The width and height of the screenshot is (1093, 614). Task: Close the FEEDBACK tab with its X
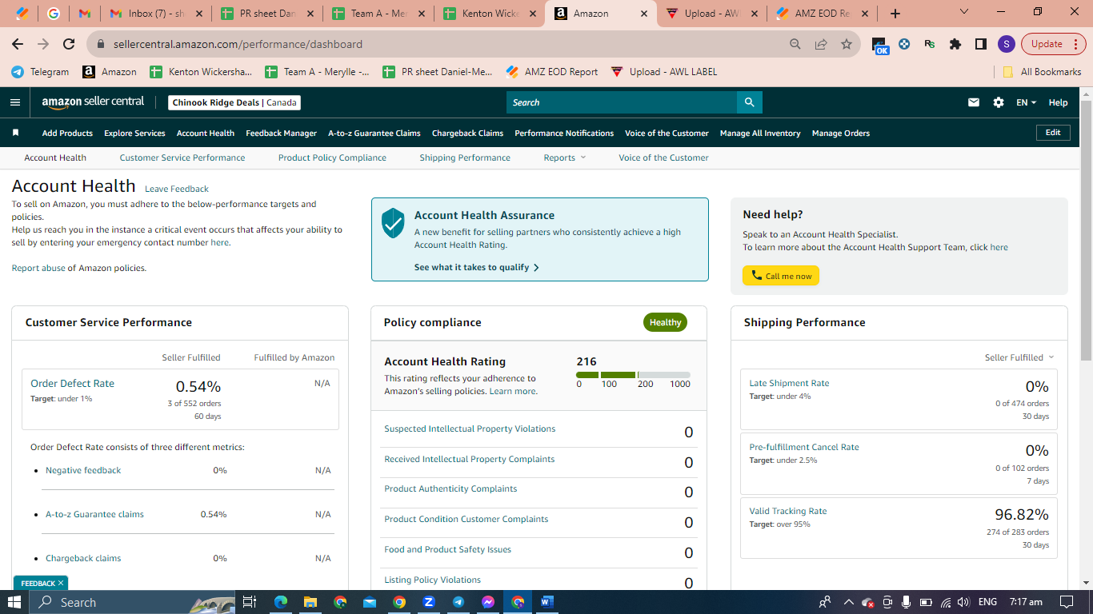(61, 583)
